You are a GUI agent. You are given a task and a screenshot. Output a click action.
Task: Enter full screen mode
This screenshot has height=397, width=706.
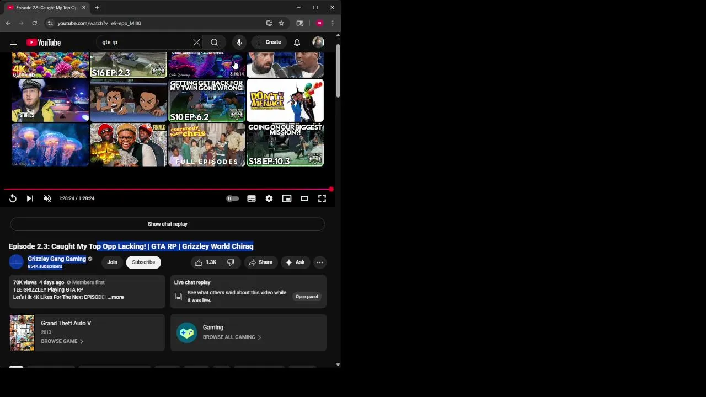[x=322, y=198]
